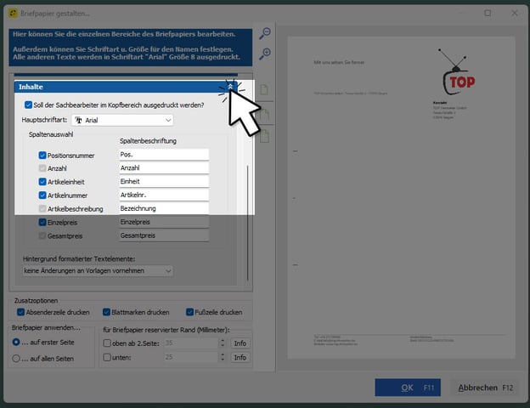Click the bottom page icon in sidebar
This screenshot has height=408, width=530.
(x=265, y=136)
